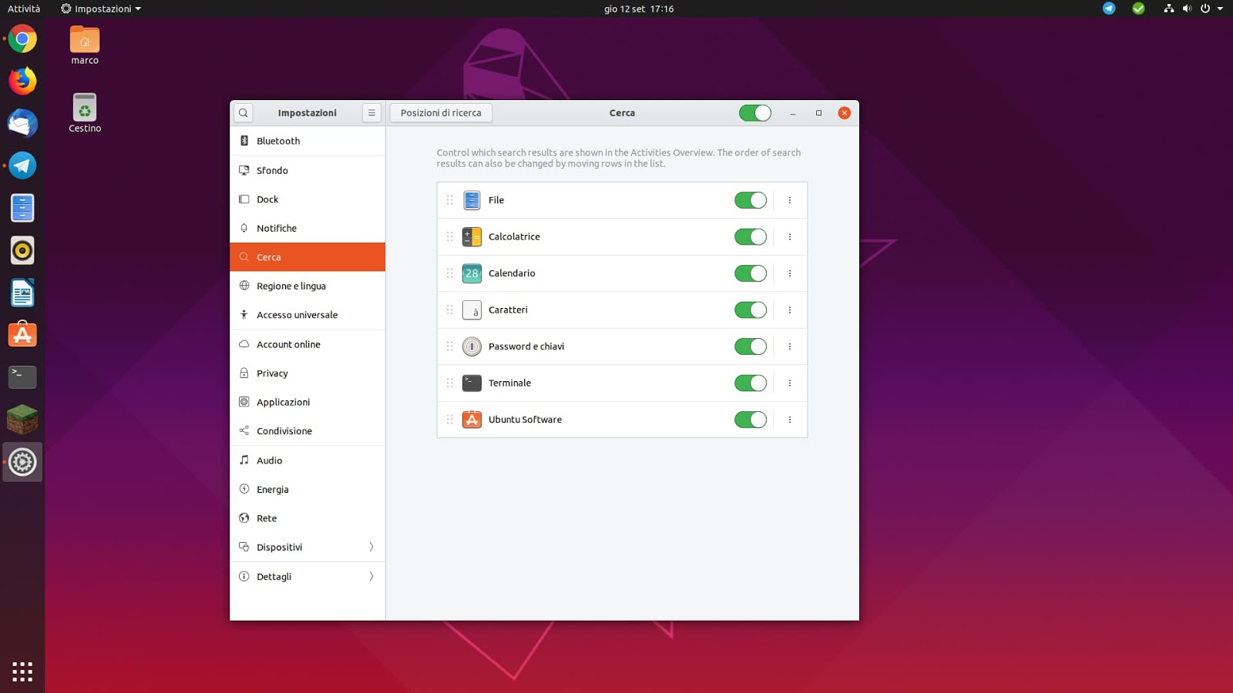The height and width of the screenshot is (693, 1233).
Task: Open Account online settings
Action: (307, 344)
